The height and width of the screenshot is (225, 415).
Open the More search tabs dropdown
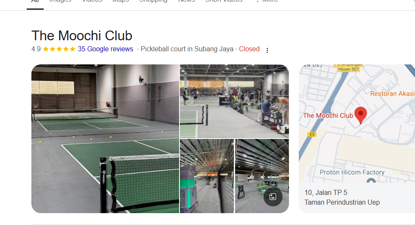266,1
